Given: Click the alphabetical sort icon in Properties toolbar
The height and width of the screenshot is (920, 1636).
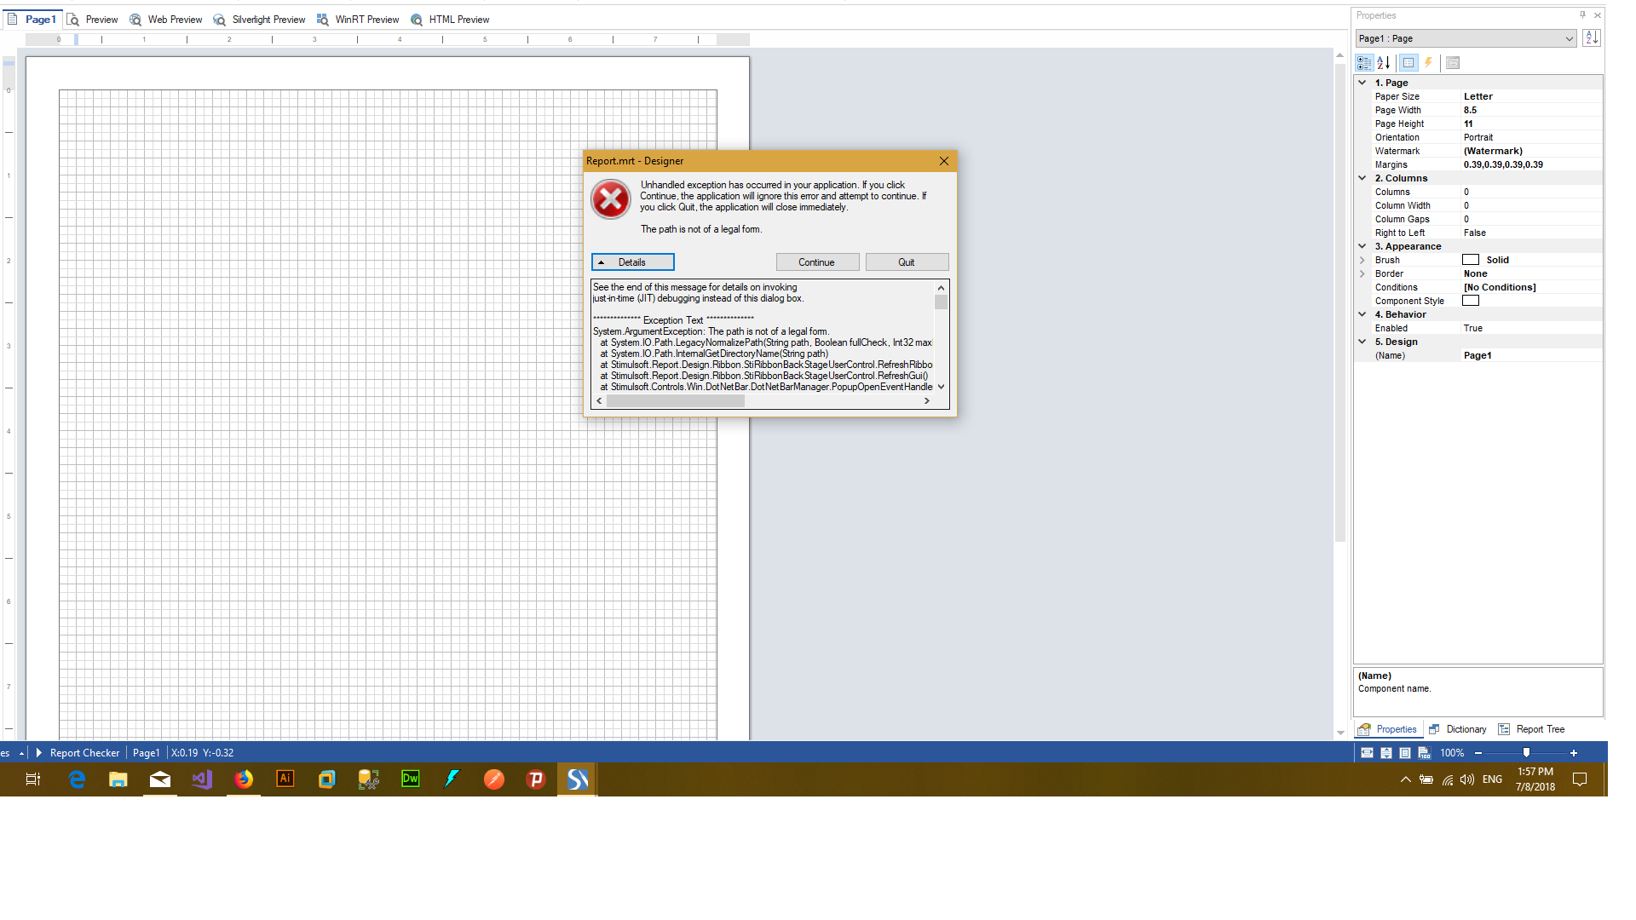Looking at the screenshot, I should pyautogui.click(x=1384, y=63).
